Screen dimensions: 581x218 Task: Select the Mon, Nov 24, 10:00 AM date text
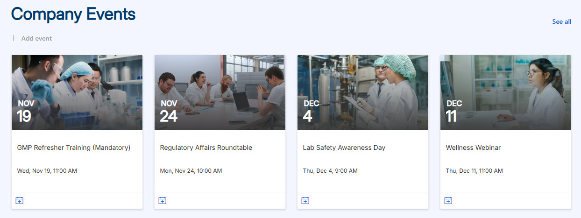191,171
